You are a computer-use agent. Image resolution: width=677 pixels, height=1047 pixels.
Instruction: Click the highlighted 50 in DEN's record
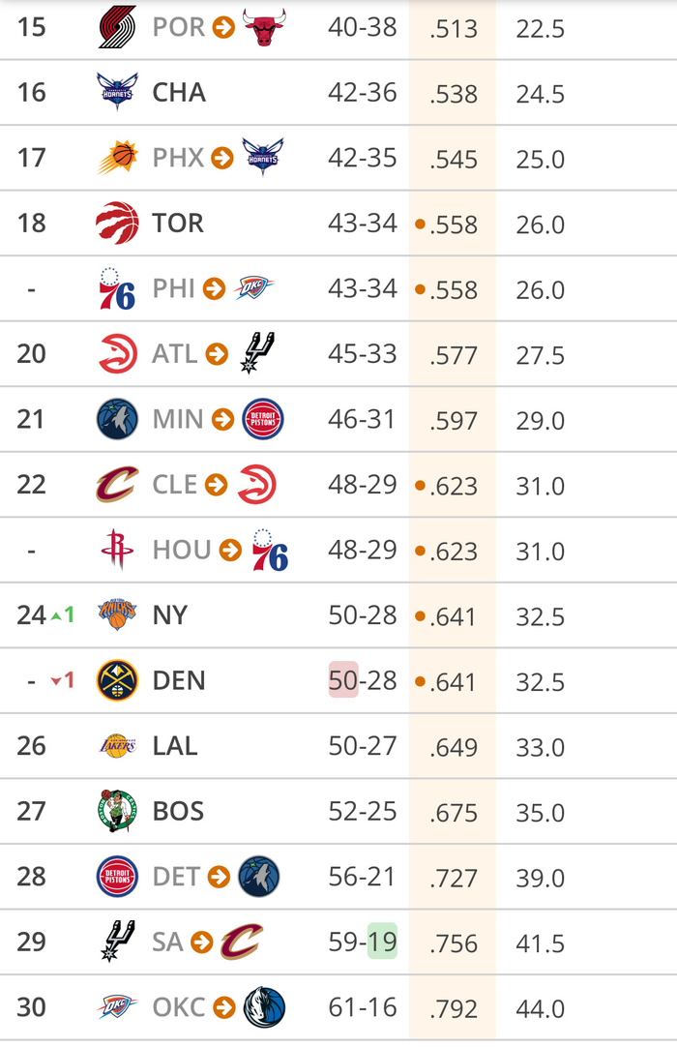pos(343,680)
